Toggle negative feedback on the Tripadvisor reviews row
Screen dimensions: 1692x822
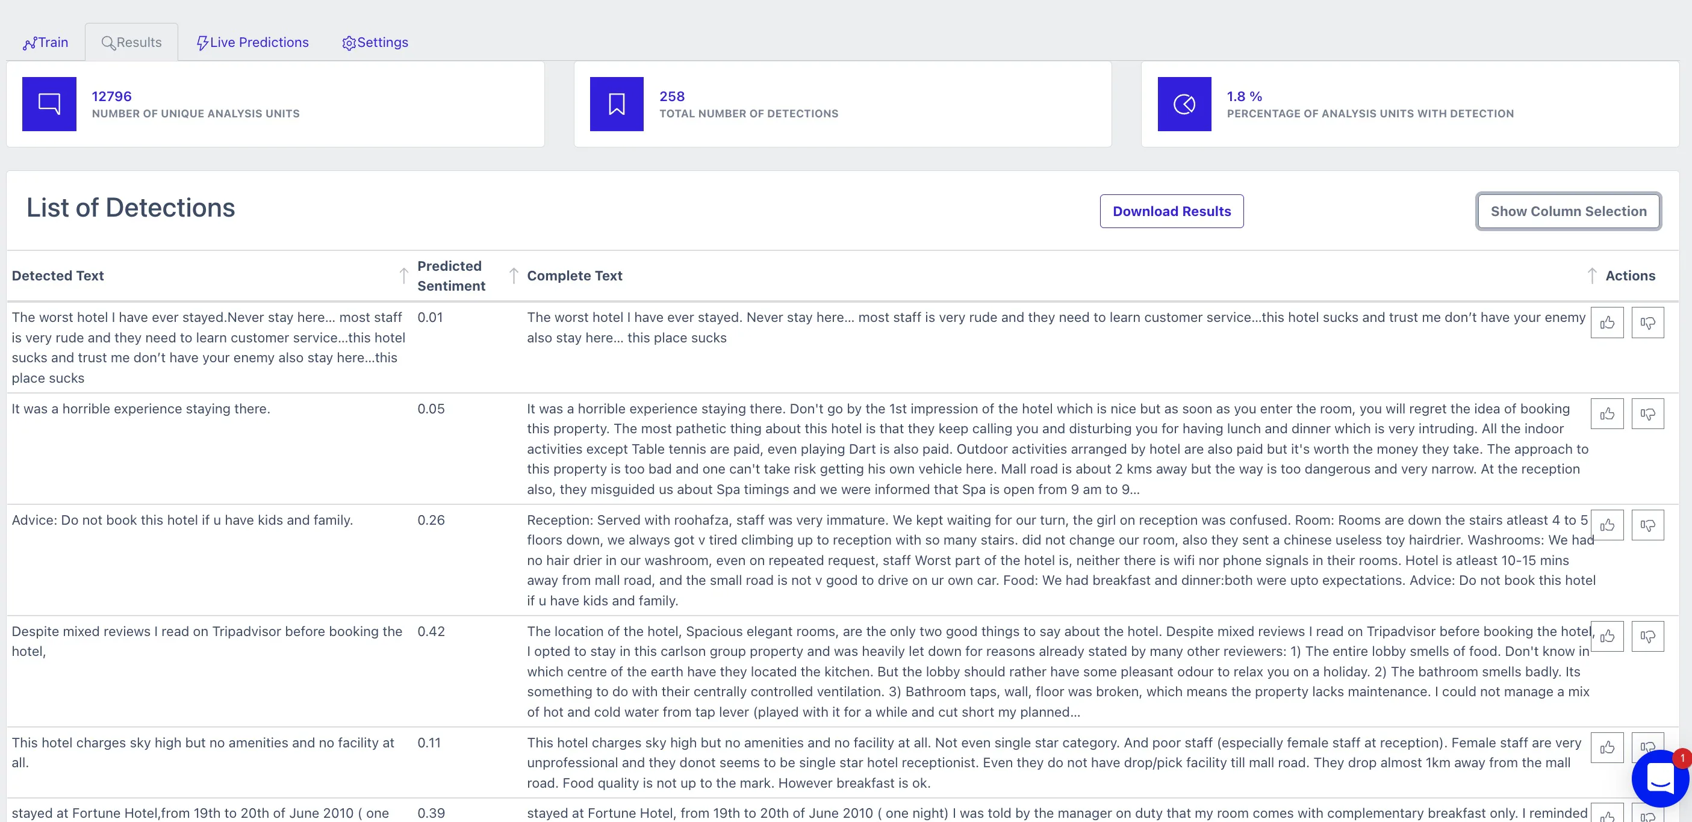tap(1648, 635)
